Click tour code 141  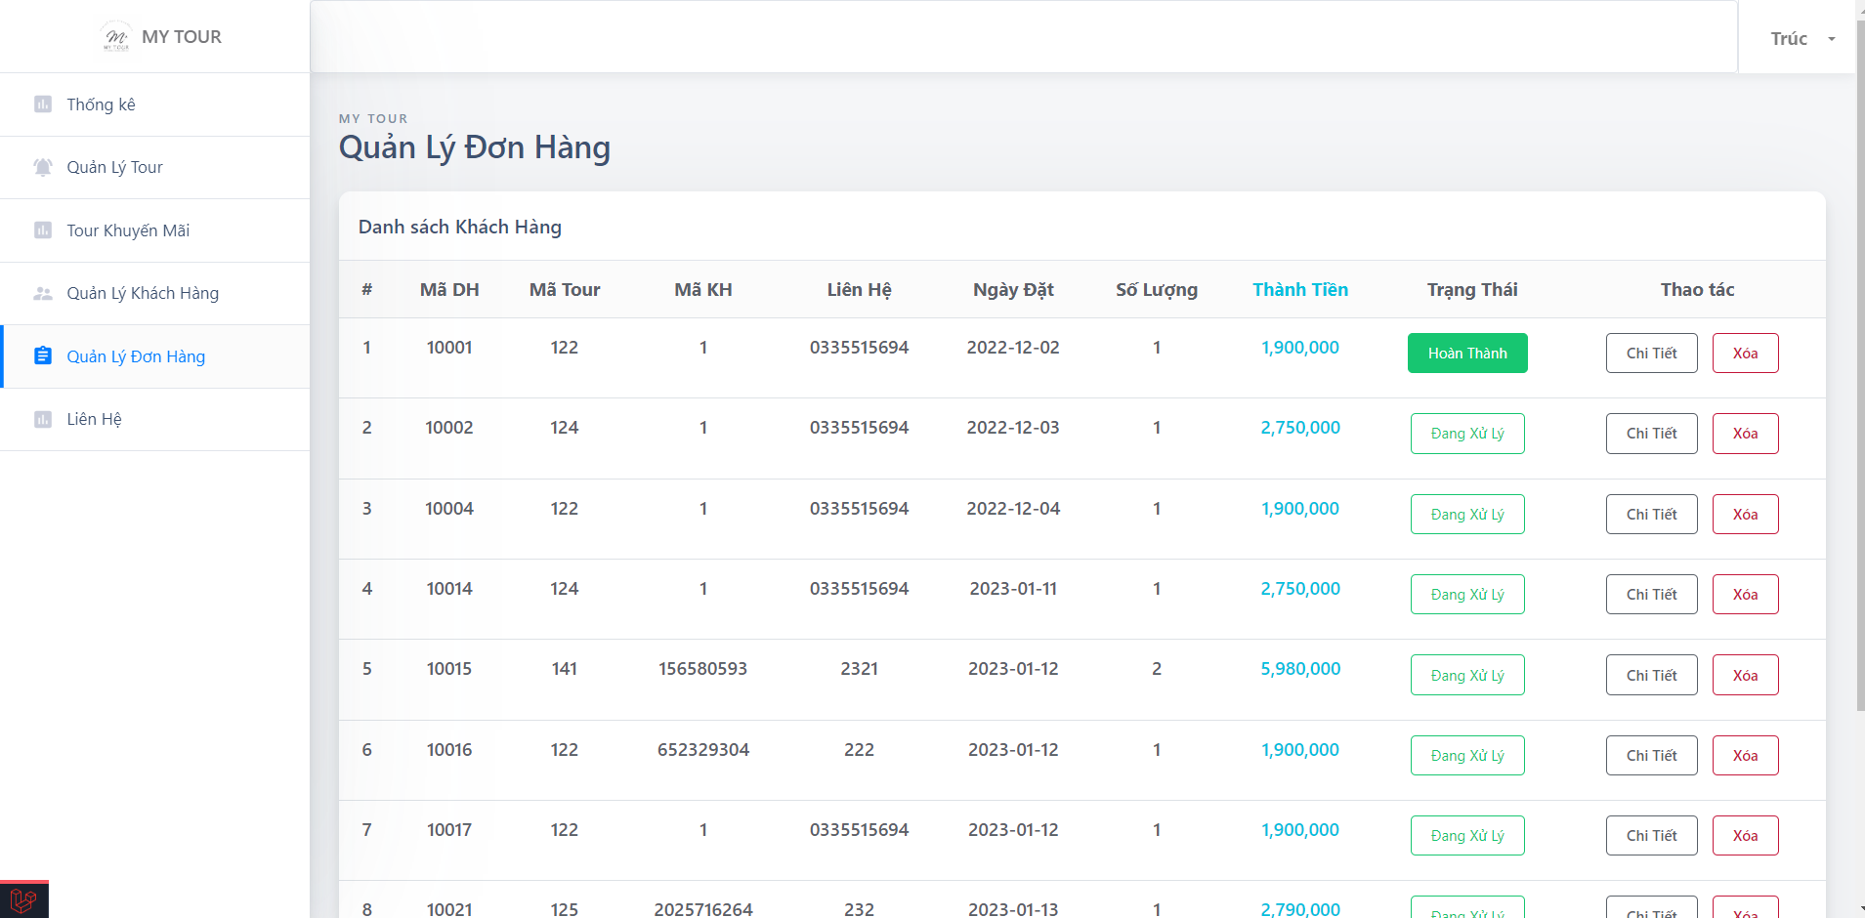[x=565, y=669]
